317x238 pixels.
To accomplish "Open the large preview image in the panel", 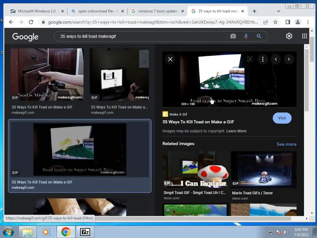I will point(229,79).
